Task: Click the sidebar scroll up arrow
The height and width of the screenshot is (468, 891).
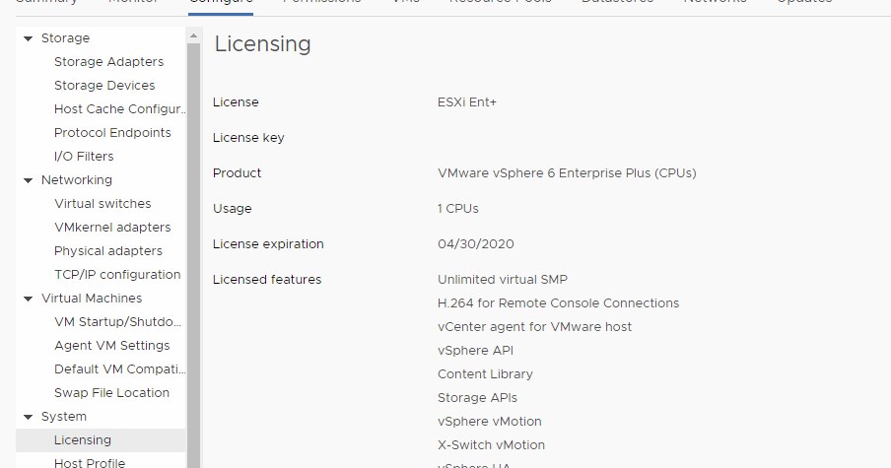Action: [x=193, y=35]
